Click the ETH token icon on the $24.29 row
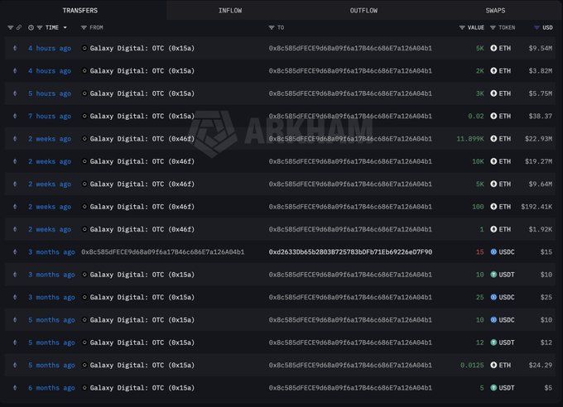Viewport: 563px width, 407px height. click(x=493, y=365)
